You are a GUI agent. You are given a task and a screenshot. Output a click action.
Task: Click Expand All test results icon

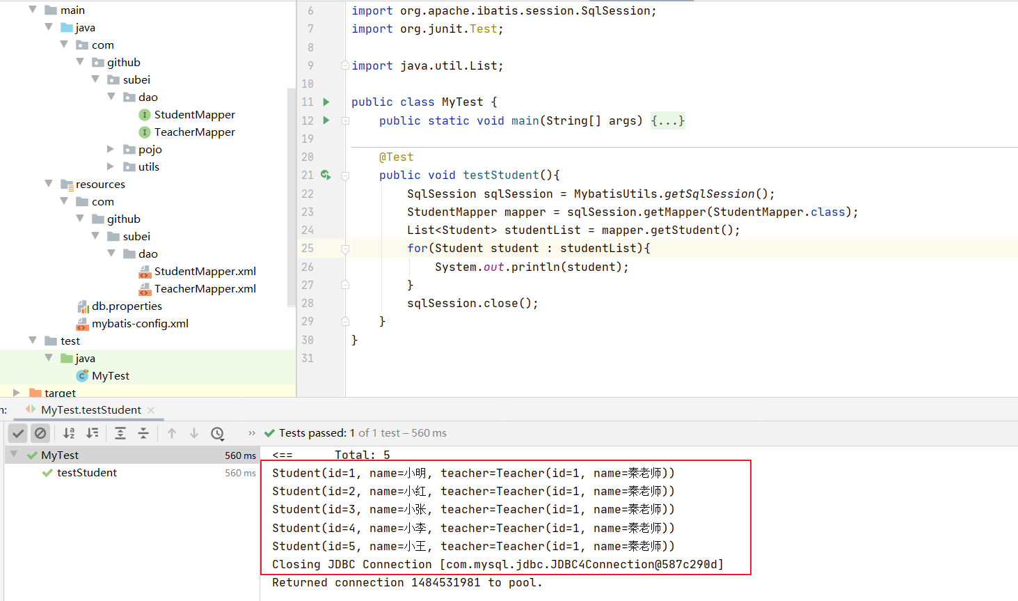point(120,433)
